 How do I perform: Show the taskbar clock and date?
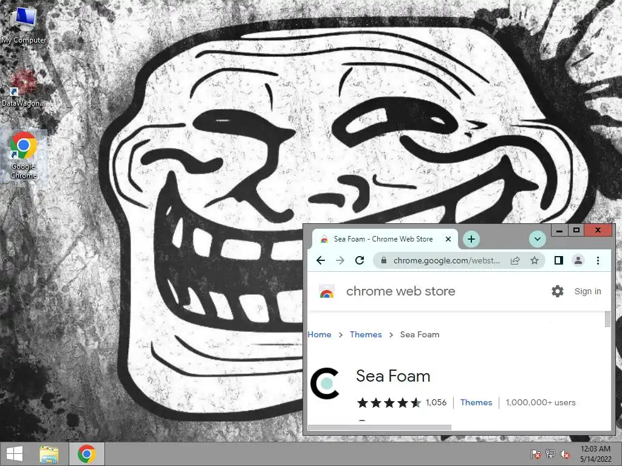(x=595, y=454)
